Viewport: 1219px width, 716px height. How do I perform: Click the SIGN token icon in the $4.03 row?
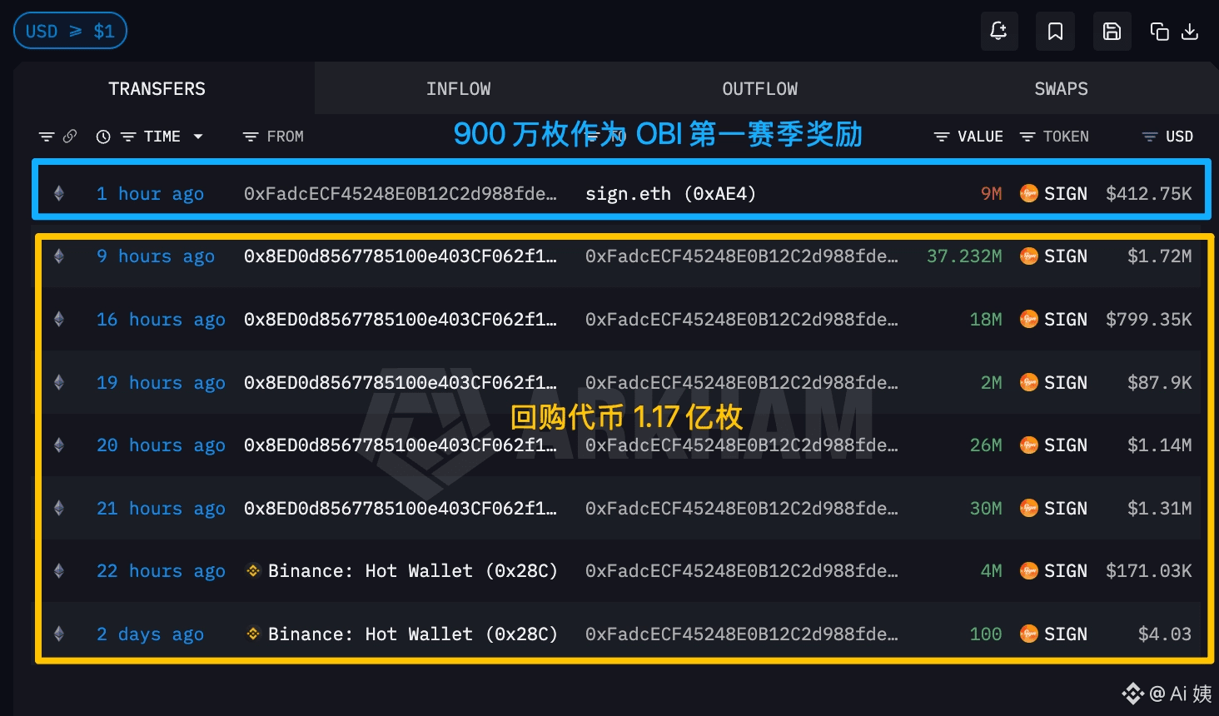coord(1029,634)
